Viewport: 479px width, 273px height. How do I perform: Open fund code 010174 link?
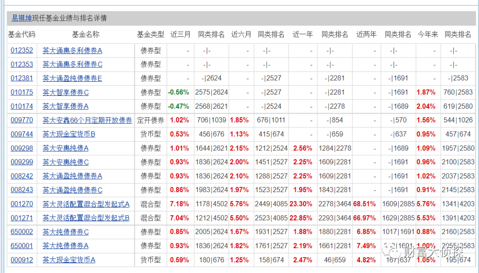tap(22, 107)
